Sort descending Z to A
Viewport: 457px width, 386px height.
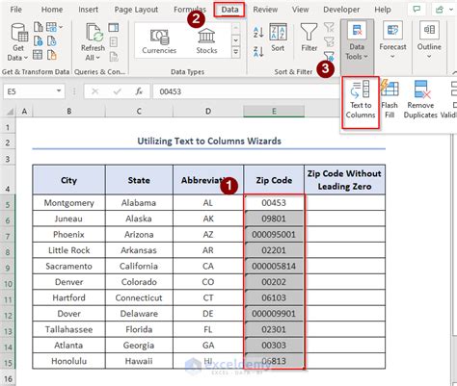pos(258,51)
